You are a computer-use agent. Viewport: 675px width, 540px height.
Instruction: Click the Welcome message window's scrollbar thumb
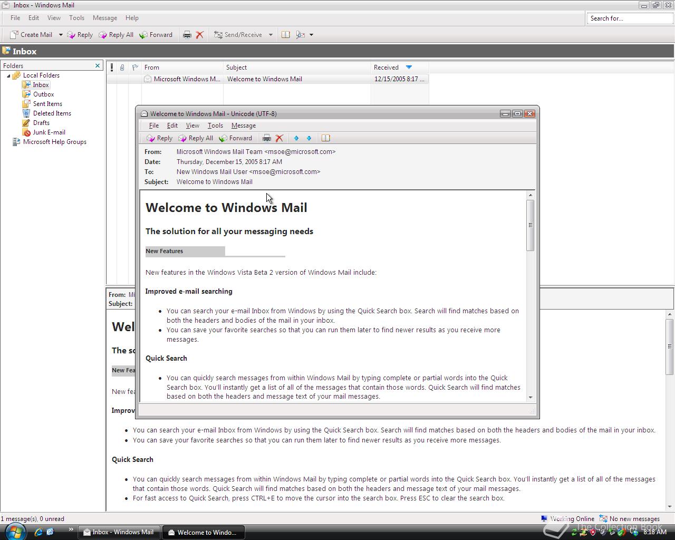[530, 225]
